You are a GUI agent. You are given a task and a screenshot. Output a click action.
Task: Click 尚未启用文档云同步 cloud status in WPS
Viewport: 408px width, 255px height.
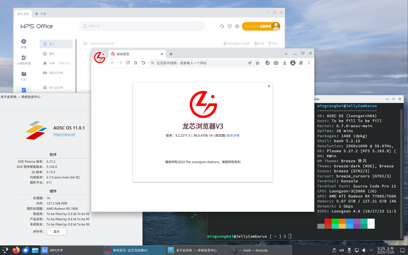(x=98, y=43)
